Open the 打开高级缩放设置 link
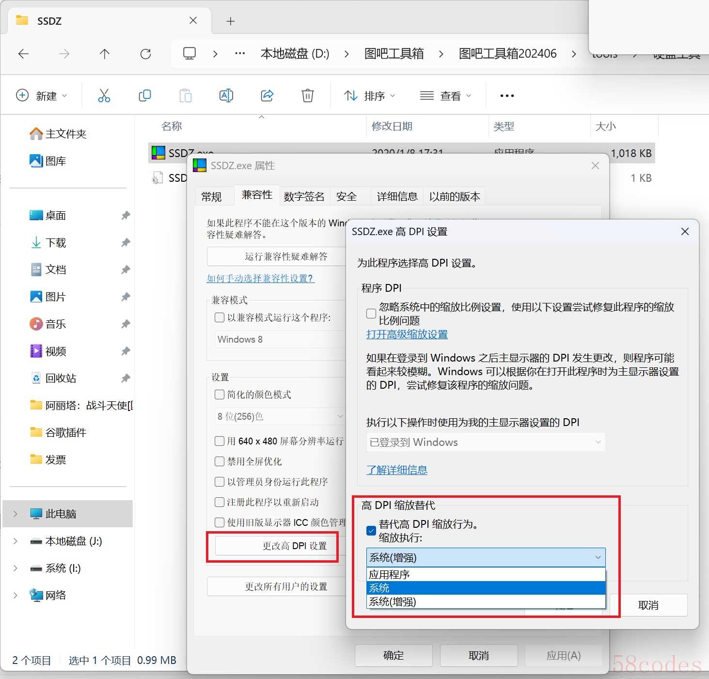The width and height of the screenshot is (709, 679). pyautogui.click(x=407, y=334)
